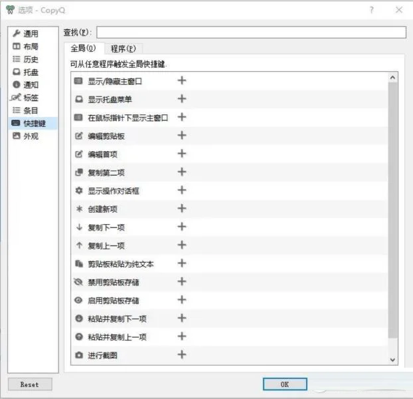Select the 复制第二项 row text

[106, 173]
